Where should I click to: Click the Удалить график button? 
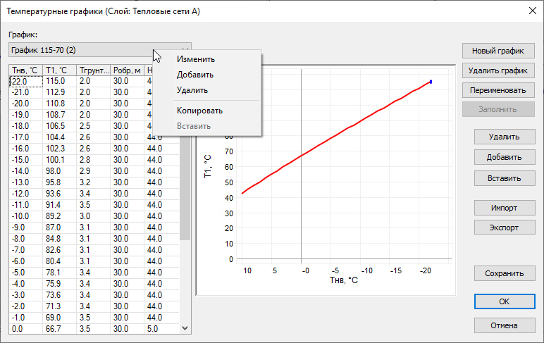(x=499, y=70)
